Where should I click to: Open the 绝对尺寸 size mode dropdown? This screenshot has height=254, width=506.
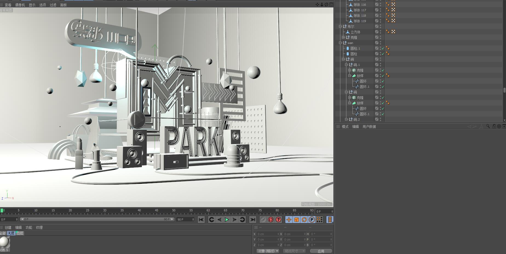click(294, 251)
